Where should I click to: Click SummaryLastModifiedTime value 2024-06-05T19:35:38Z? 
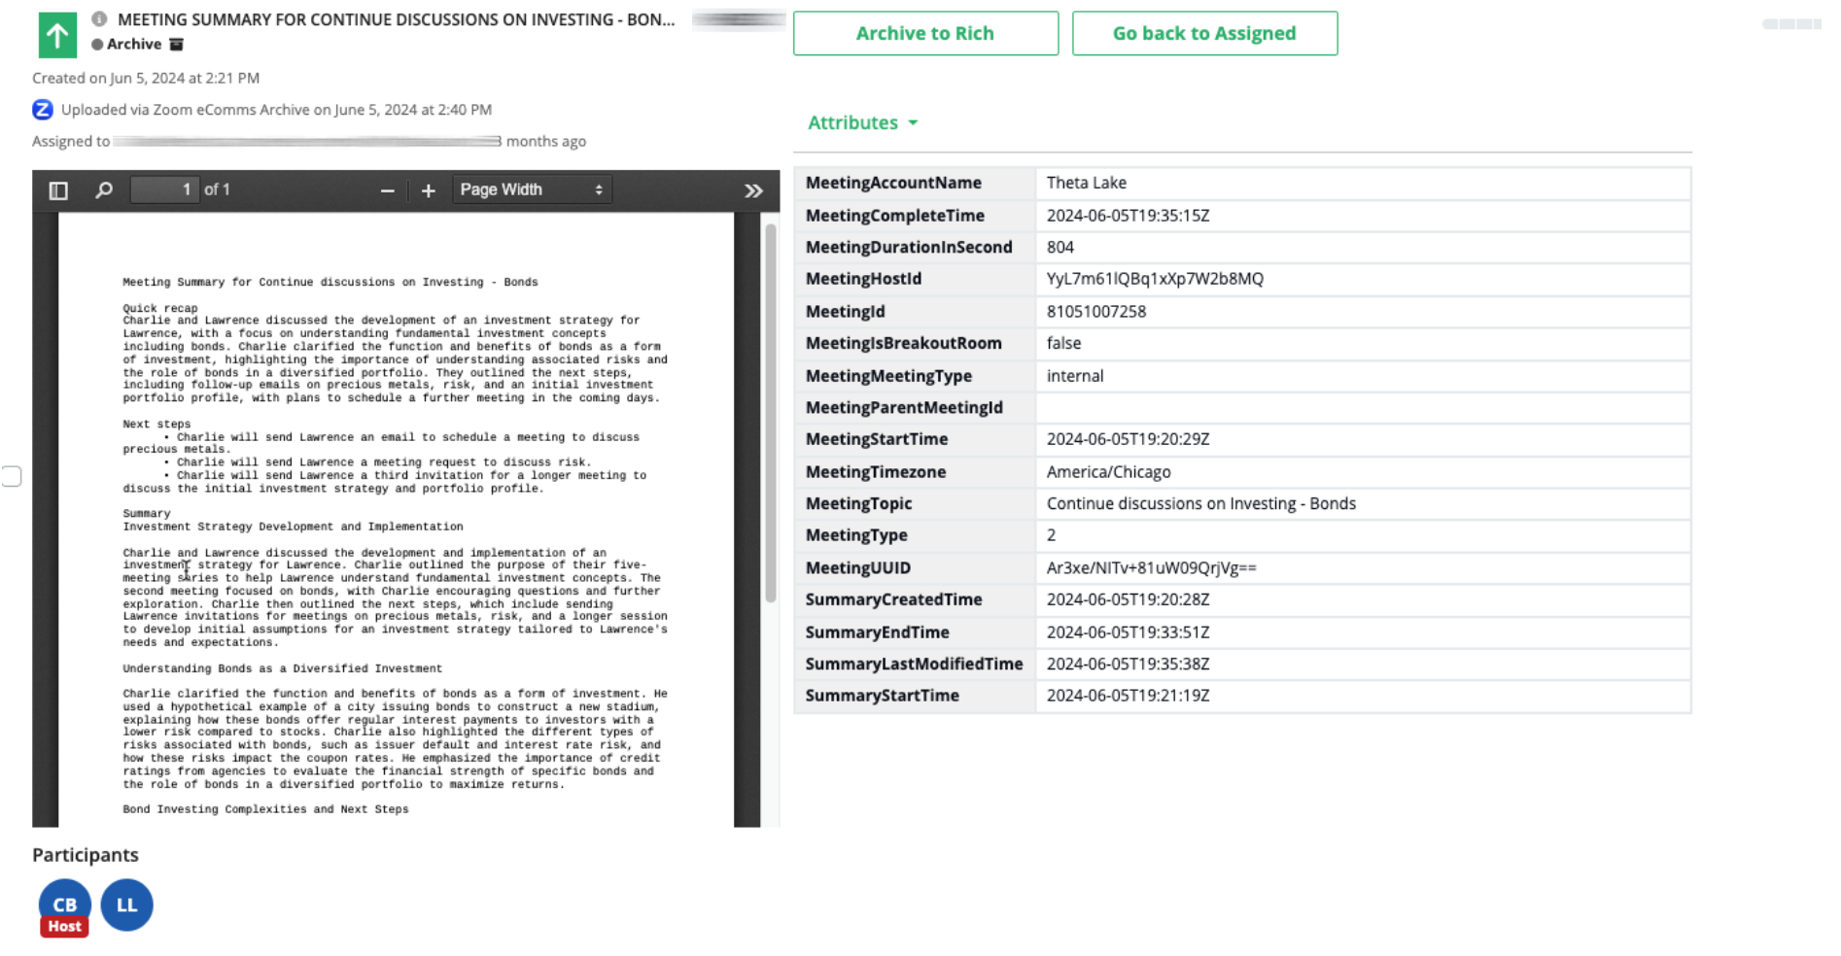[x=1128, y=665]
